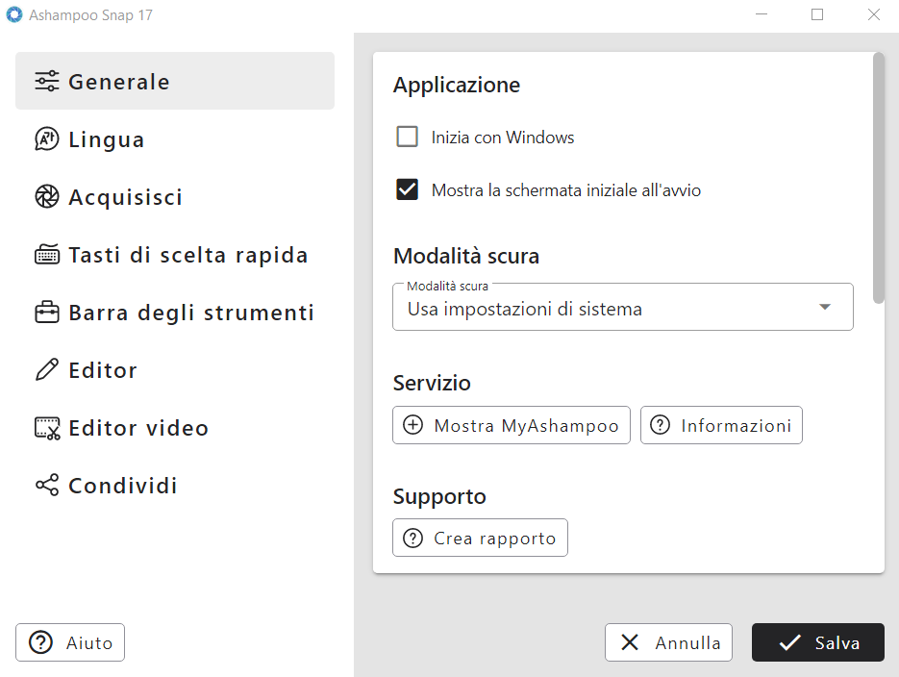The width and height of the screenshot is (899, 677).
Task: Cancel changes with the Annulla button
Action: (668, 642)
